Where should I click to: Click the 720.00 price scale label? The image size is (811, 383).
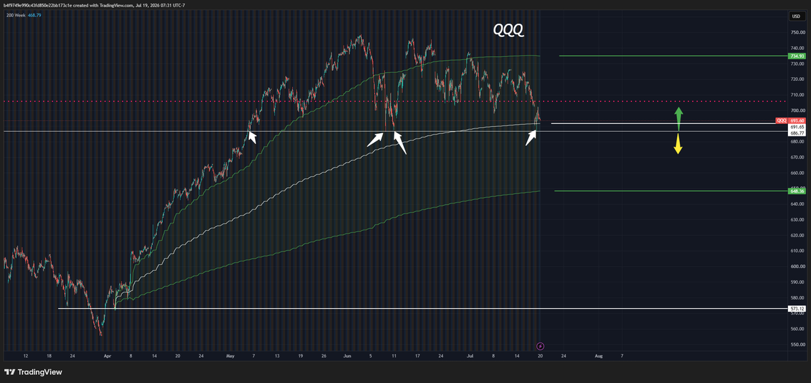point(797,79)
